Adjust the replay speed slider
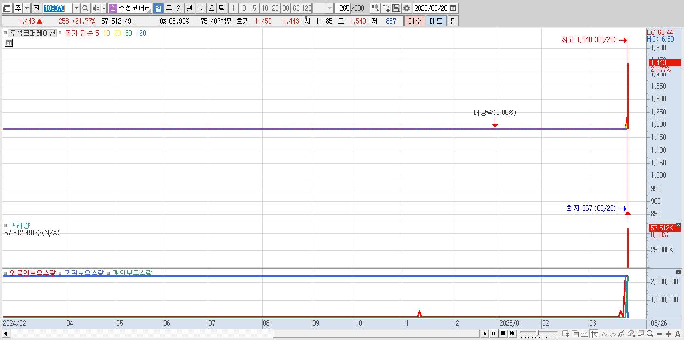Image resolution: width=684 pixels, height=340 pixels. 539,333
